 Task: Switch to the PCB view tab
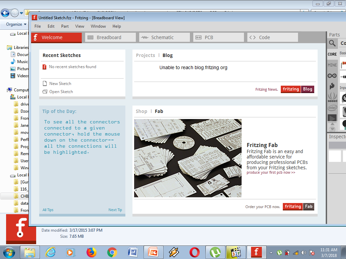pos(219,37)
